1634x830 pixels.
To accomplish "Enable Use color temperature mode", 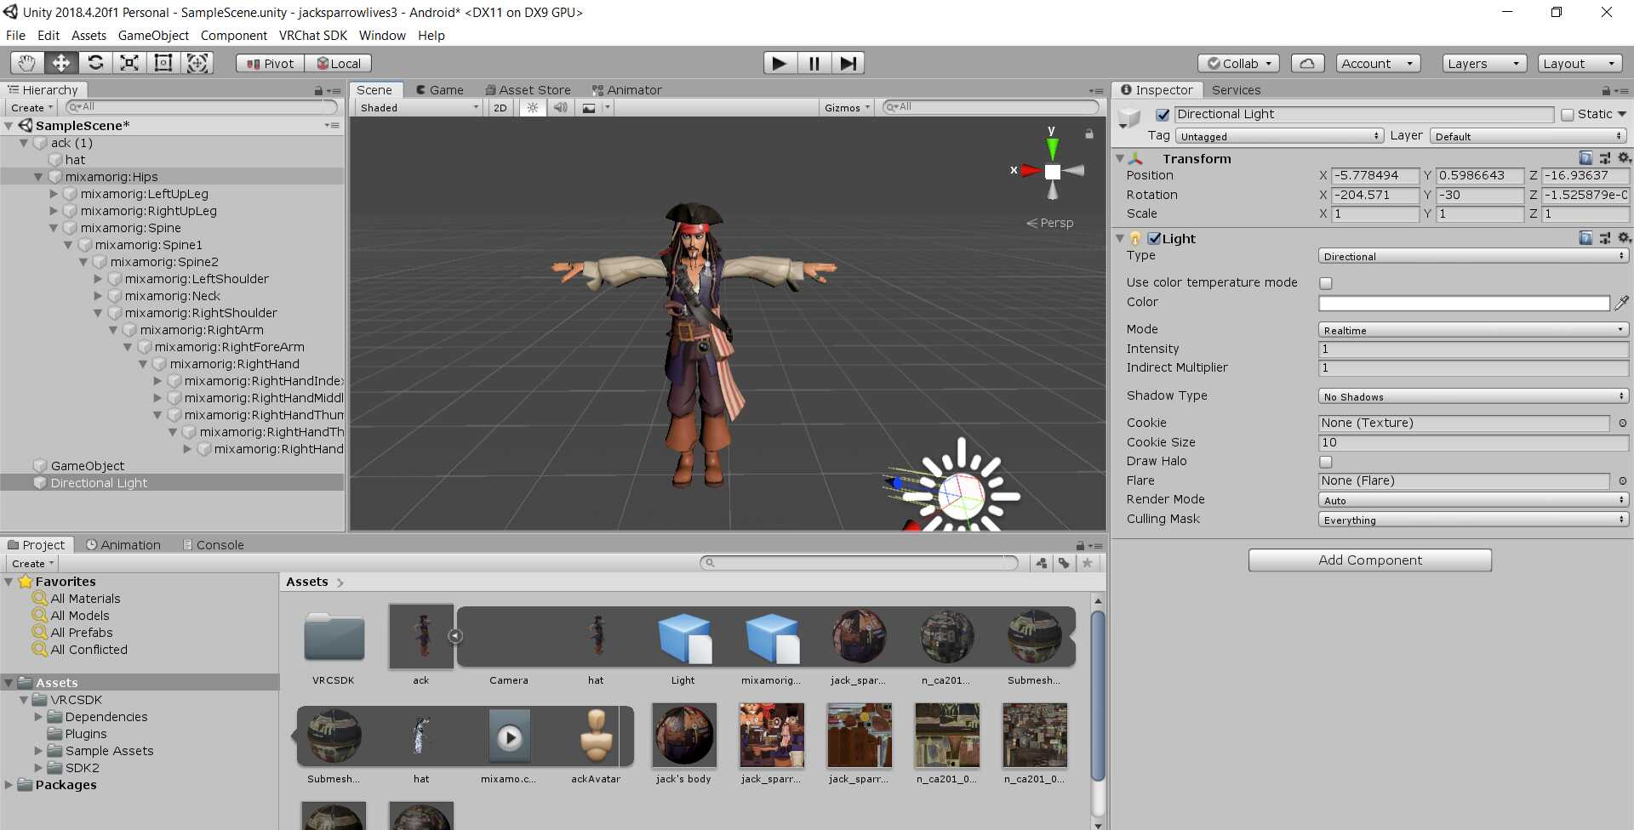I will click(1326, 283).
